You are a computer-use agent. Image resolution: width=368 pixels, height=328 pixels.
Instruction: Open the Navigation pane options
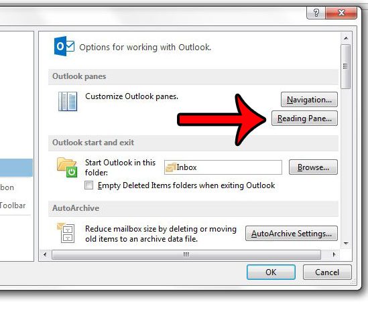coord(309,100)
